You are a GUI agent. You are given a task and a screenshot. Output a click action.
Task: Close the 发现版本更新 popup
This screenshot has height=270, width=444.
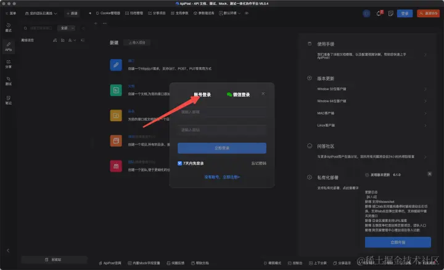(430, 174)
